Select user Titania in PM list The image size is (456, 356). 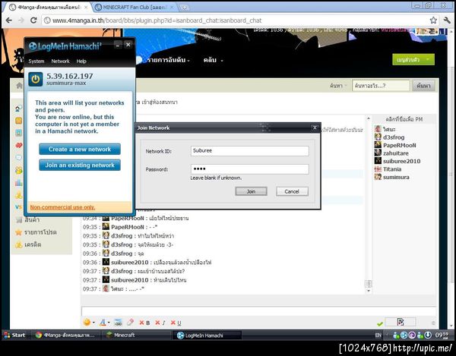click(392, 169)
